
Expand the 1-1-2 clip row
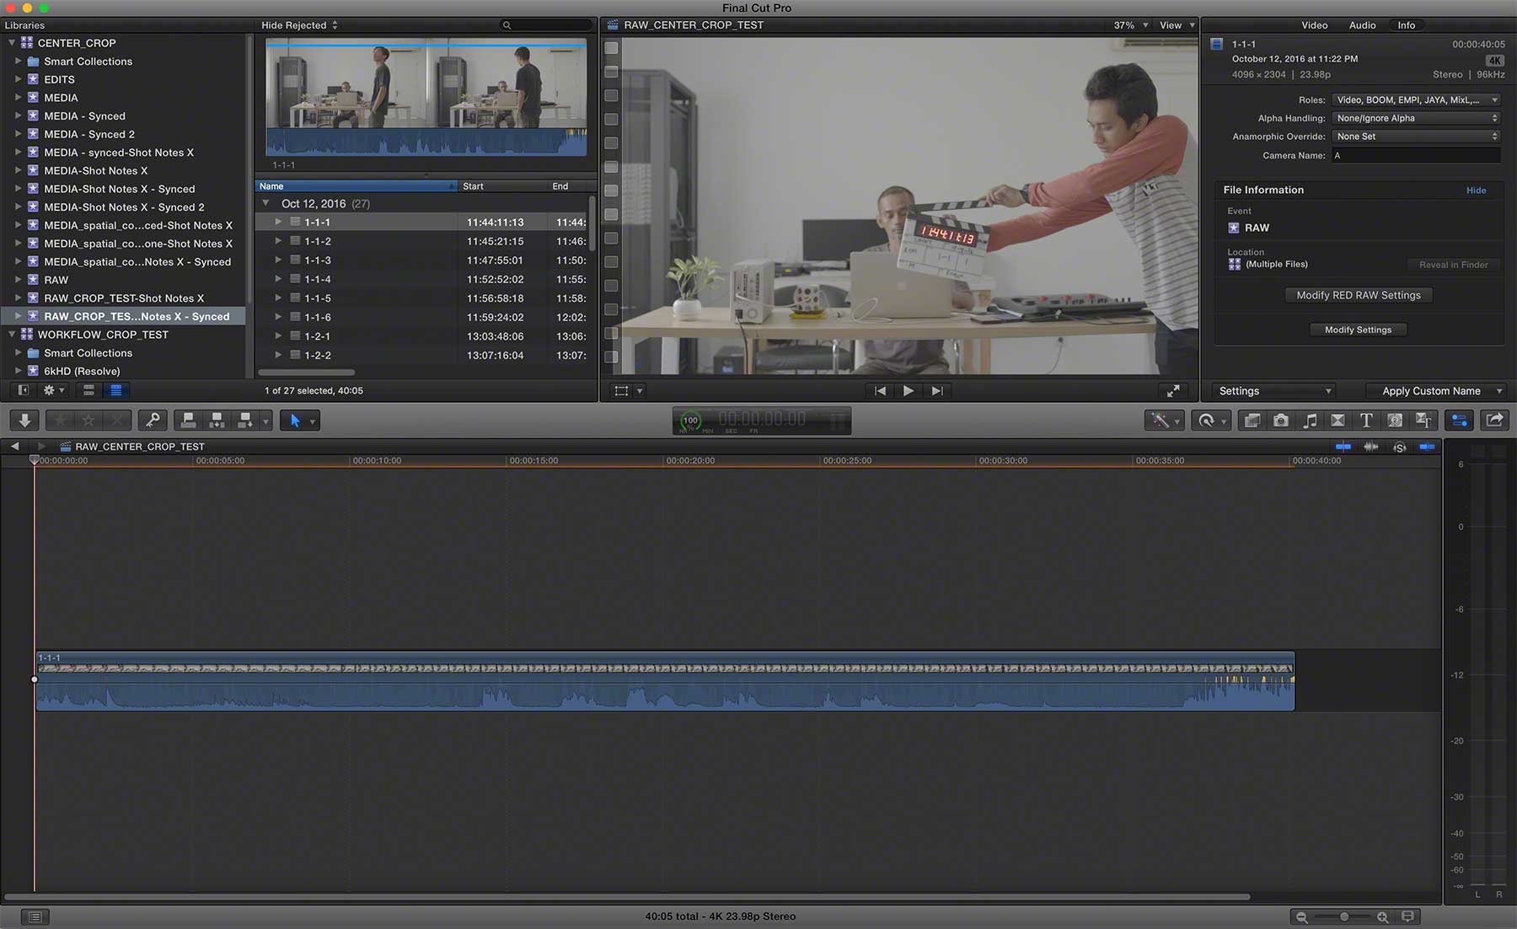278,240
